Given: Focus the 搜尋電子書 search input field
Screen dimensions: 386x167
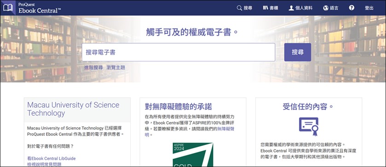Looking at the screenshot, I should click(x=179, y=52).
